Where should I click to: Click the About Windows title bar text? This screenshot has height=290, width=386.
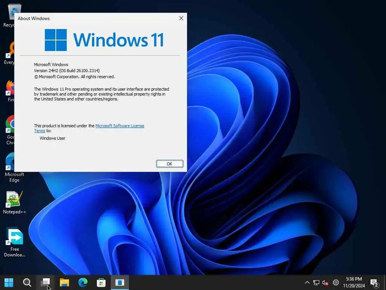click(x=34, y=19)
